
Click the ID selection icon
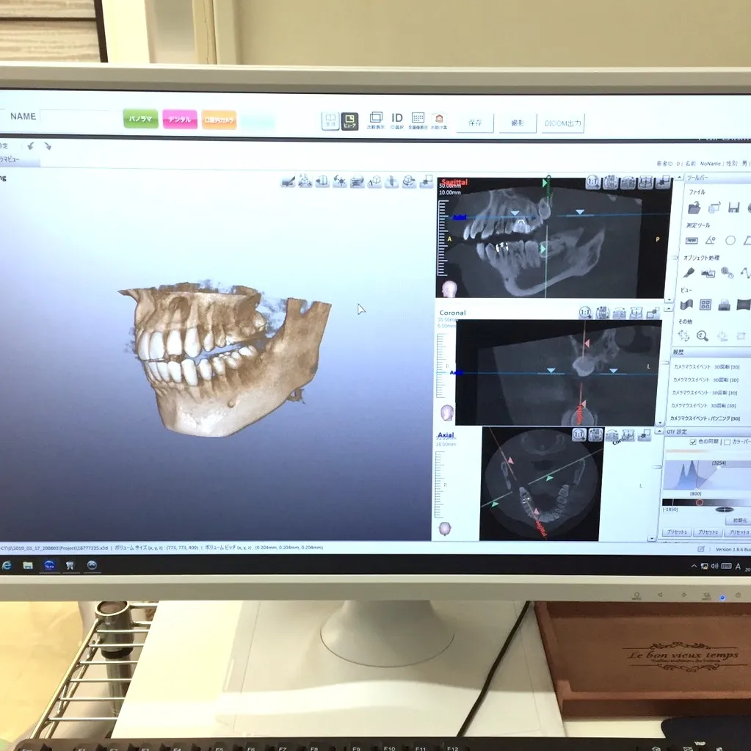397,120
